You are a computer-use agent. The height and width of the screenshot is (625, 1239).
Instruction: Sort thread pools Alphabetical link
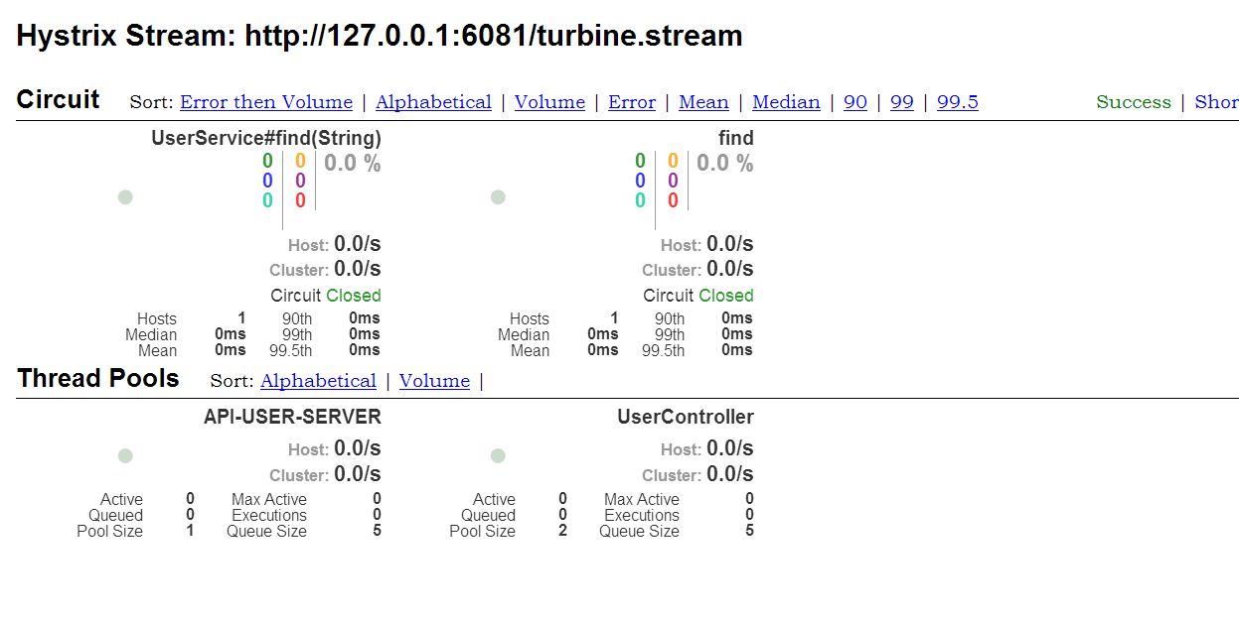(x=318, y=381)
